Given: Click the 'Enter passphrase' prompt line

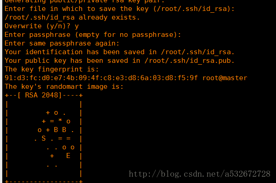Looking at the screenshot, I should [x=93, y=35].
